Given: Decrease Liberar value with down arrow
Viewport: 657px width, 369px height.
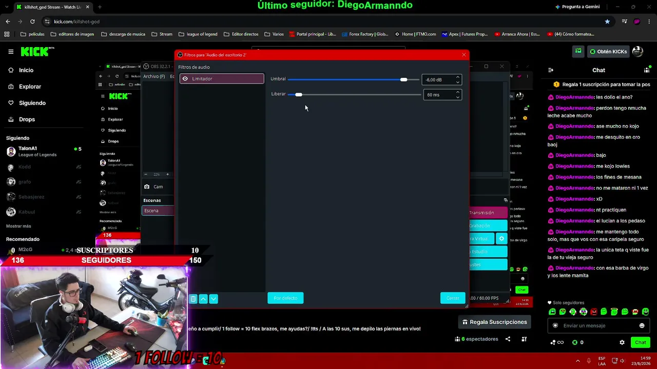Looking at the screenshot, I should tap(458, 97).
